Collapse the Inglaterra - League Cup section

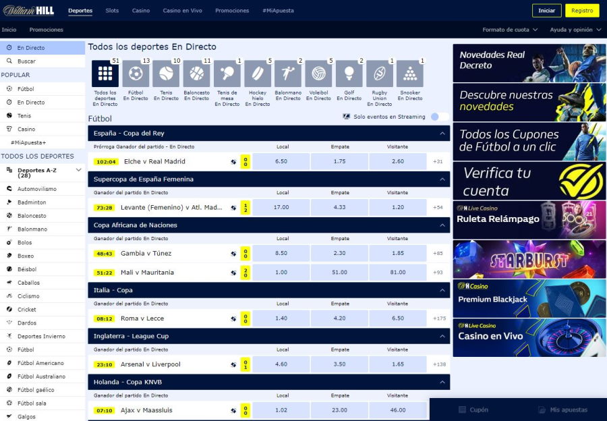pos(442,336)
